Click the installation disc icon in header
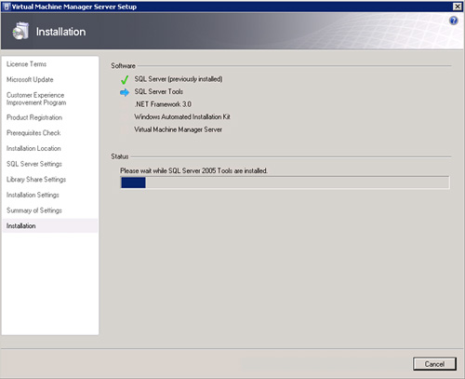465x379 pixels. 20,31
